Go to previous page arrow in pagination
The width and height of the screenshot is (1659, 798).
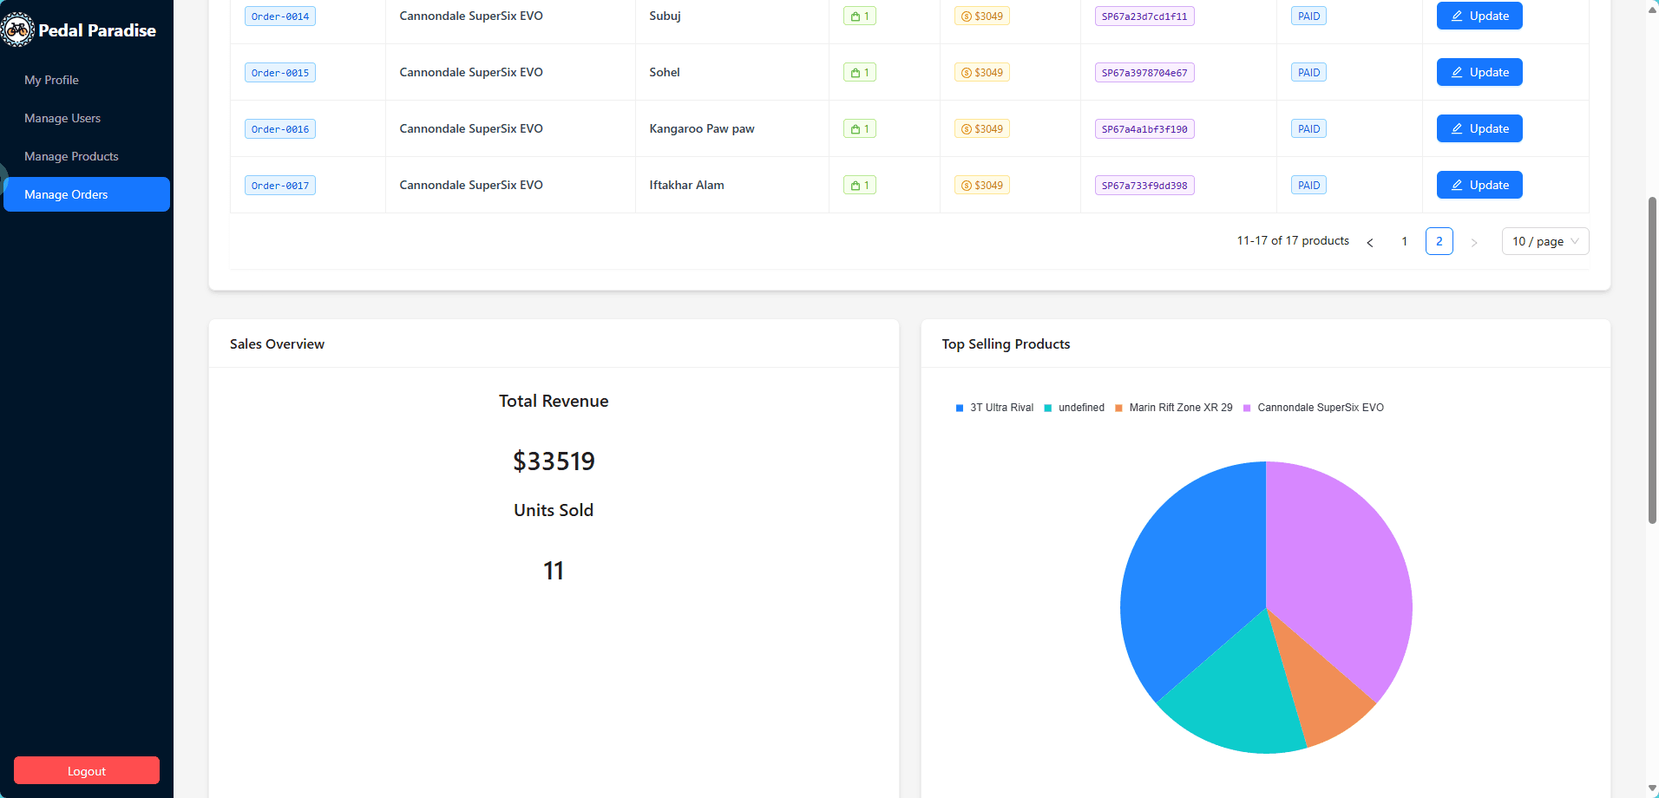coord(1370,242)
